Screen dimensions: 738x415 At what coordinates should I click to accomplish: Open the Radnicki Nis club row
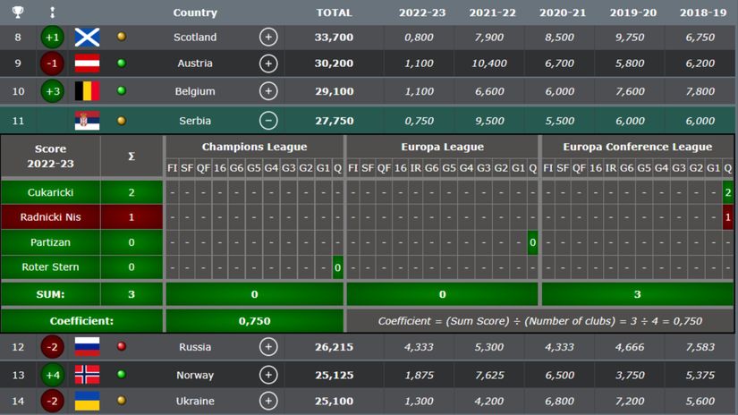[x=50, y=217]
